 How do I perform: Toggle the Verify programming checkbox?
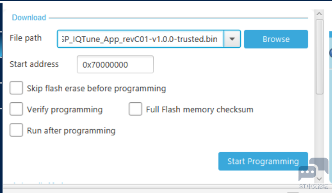16,109
